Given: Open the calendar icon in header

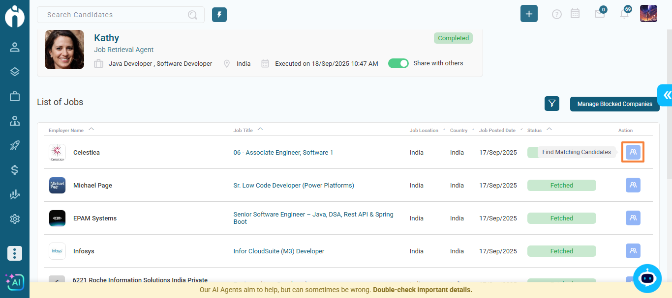Looking at the screenshot, I should [575, 14].
